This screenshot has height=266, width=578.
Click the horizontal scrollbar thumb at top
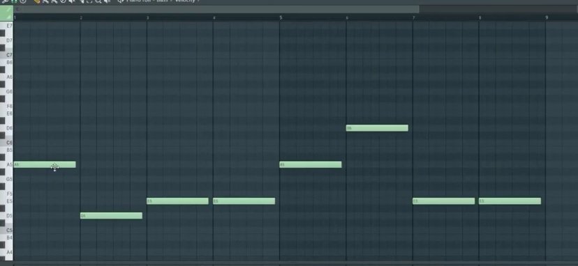click(216, 9)
